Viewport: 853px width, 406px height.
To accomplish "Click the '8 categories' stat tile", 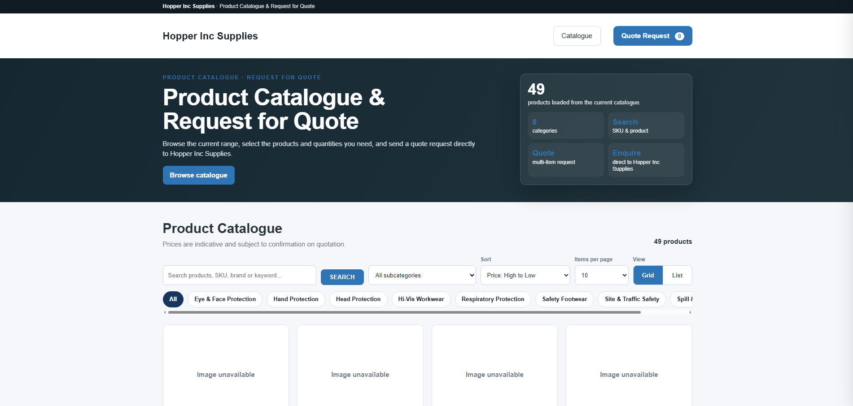I will (x=565, y=125).
